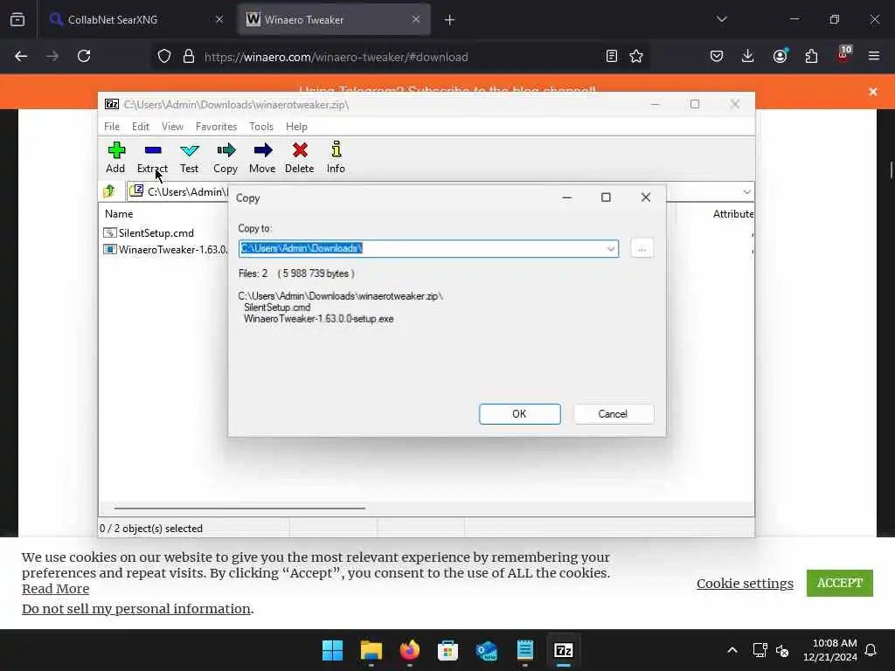Open the Tools menu in 7-Zip
This screenshot has width=895, height=671.
[261, 127]
